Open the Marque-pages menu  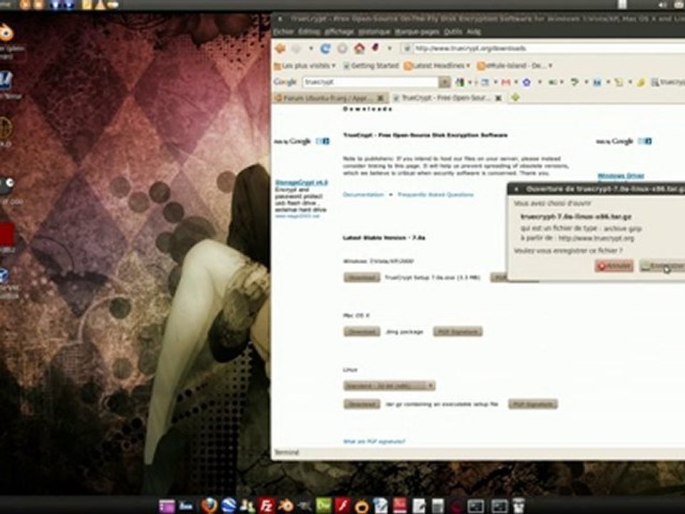click(x=417, y=31)
